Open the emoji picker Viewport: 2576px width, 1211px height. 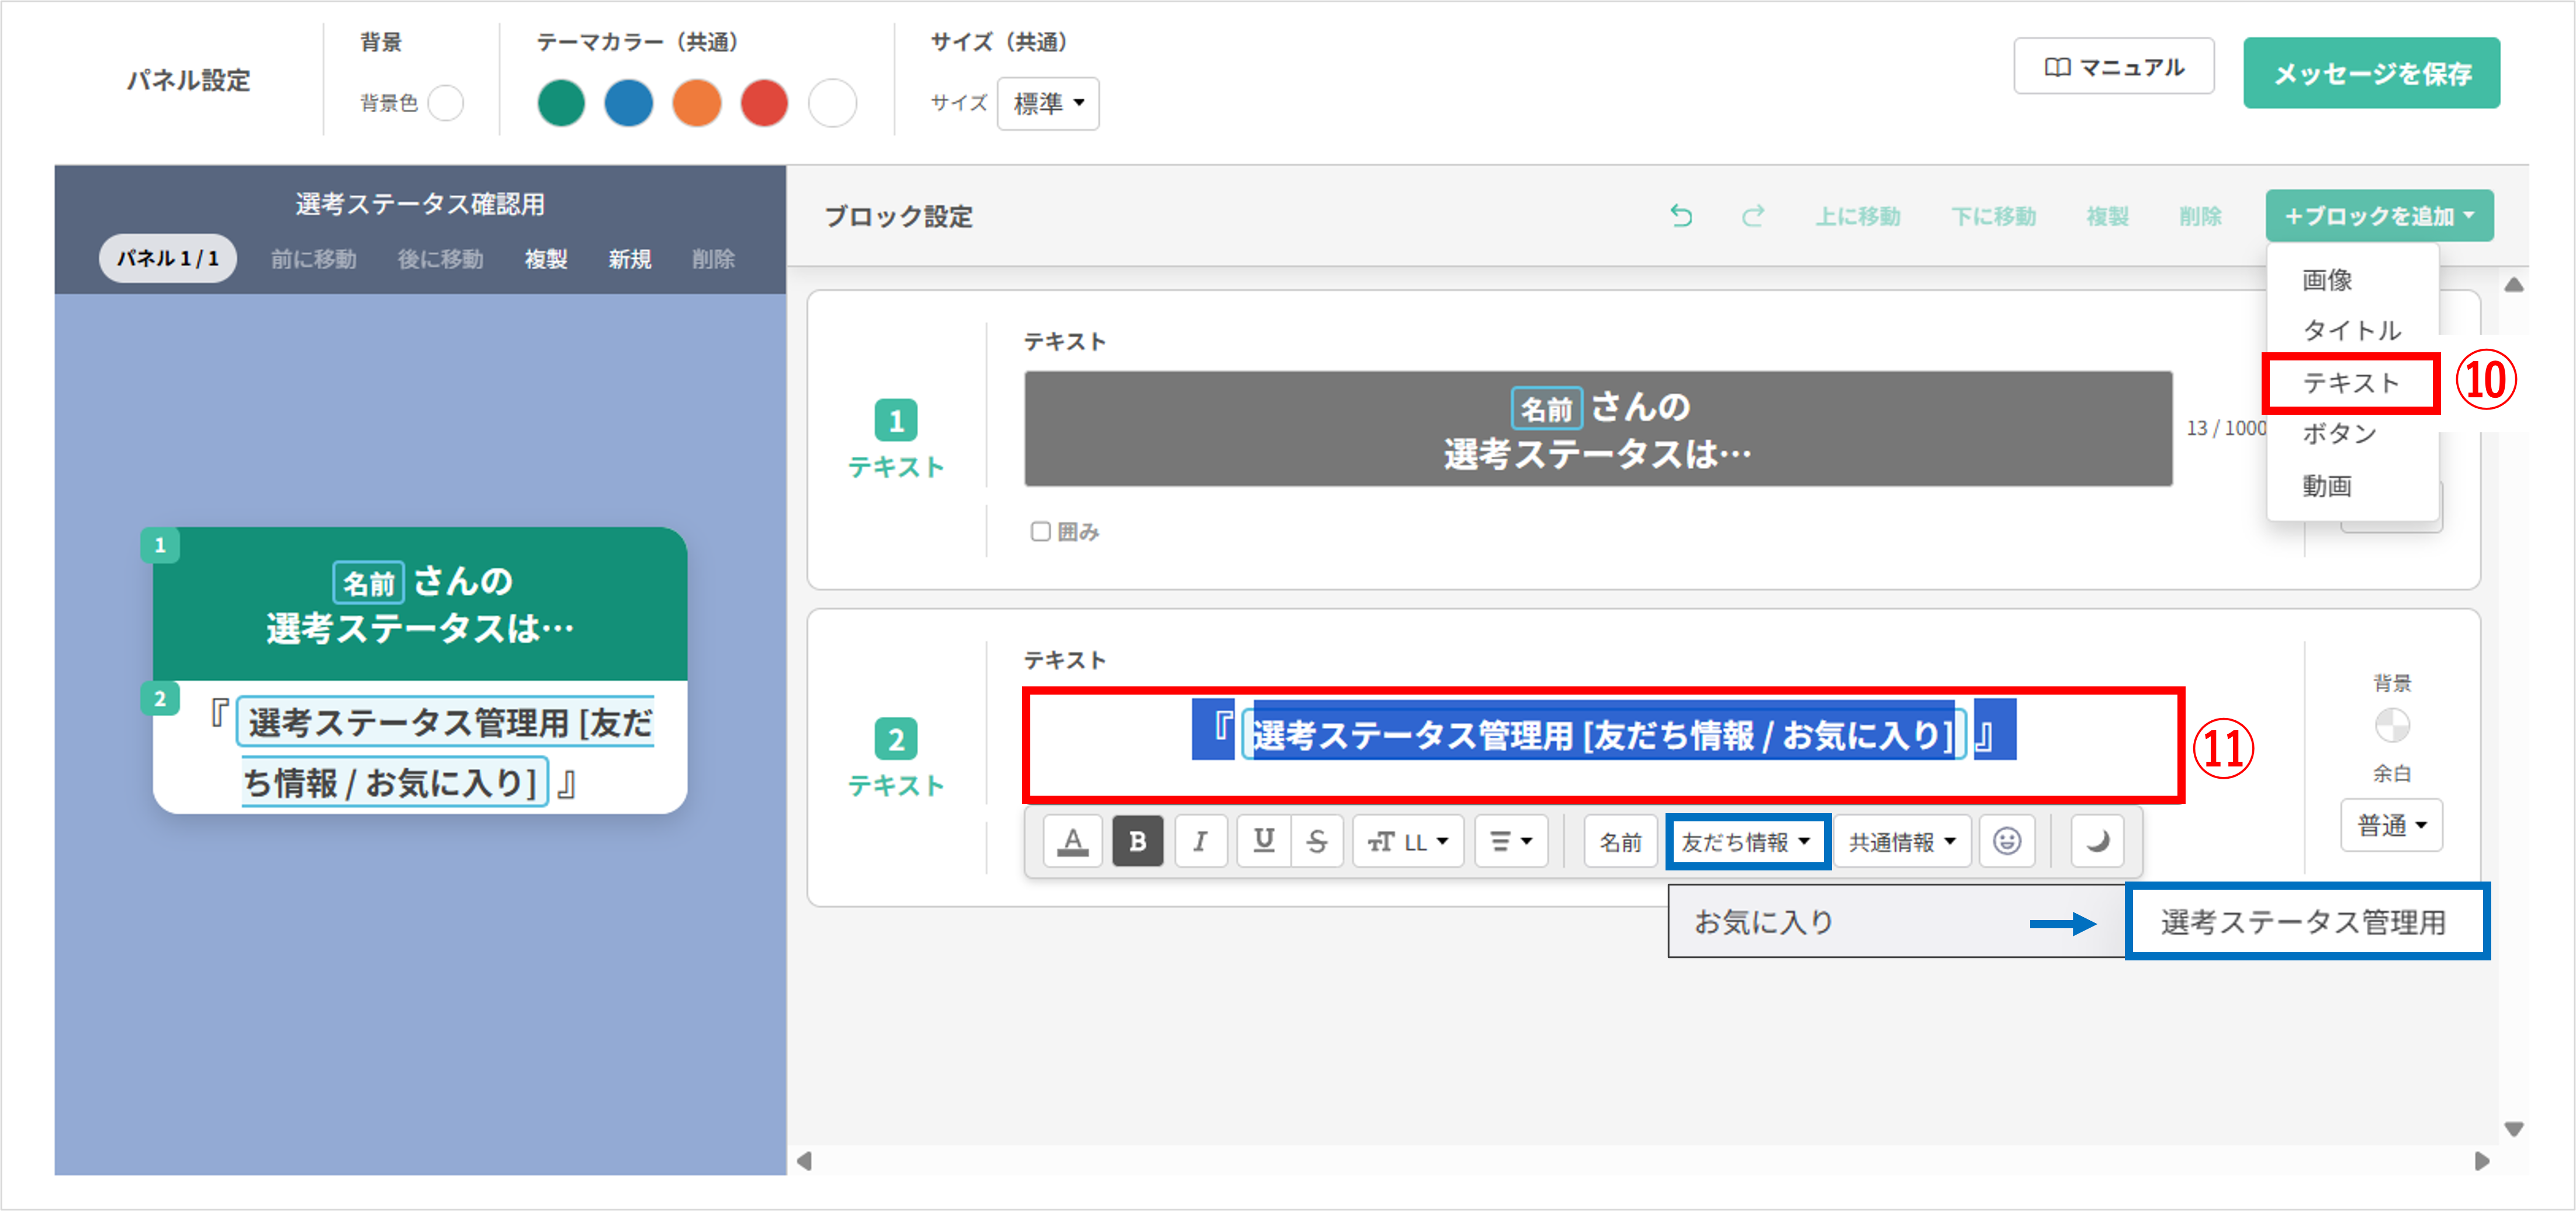click(2007, 841)
